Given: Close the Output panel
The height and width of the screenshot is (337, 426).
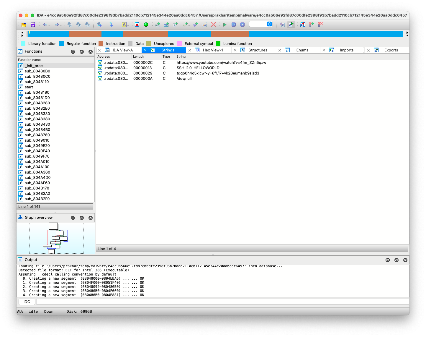Looking at the screenshot, I should click(405, 260).
